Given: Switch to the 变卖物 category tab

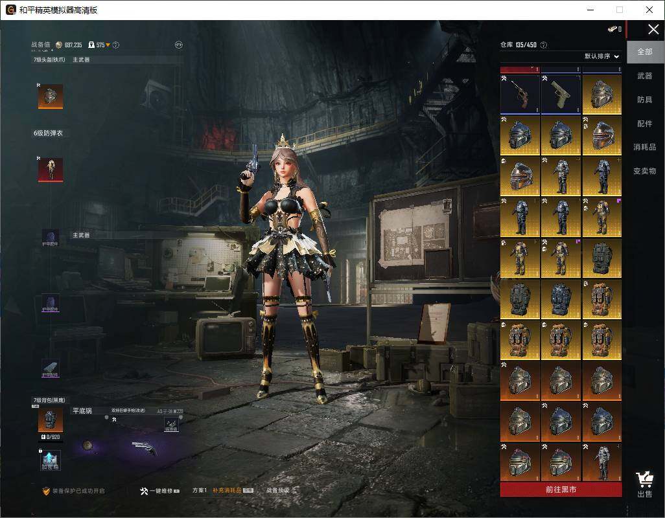Looking at the screenshot, I should [645, 171].
